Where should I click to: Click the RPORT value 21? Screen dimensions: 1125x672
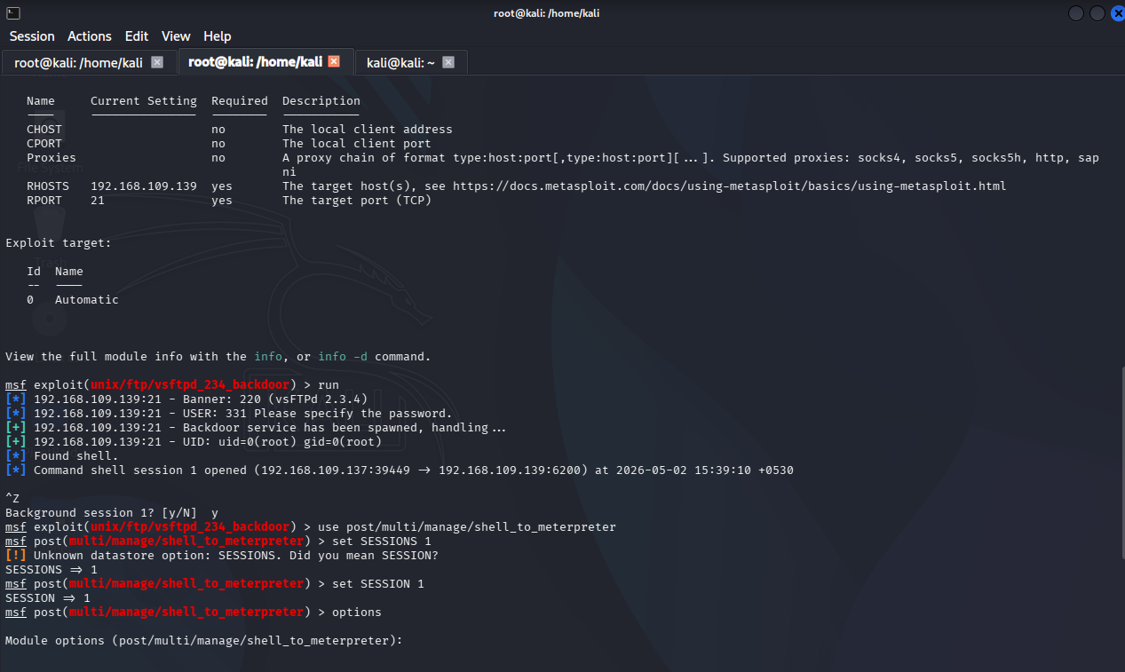pos(98,201)
